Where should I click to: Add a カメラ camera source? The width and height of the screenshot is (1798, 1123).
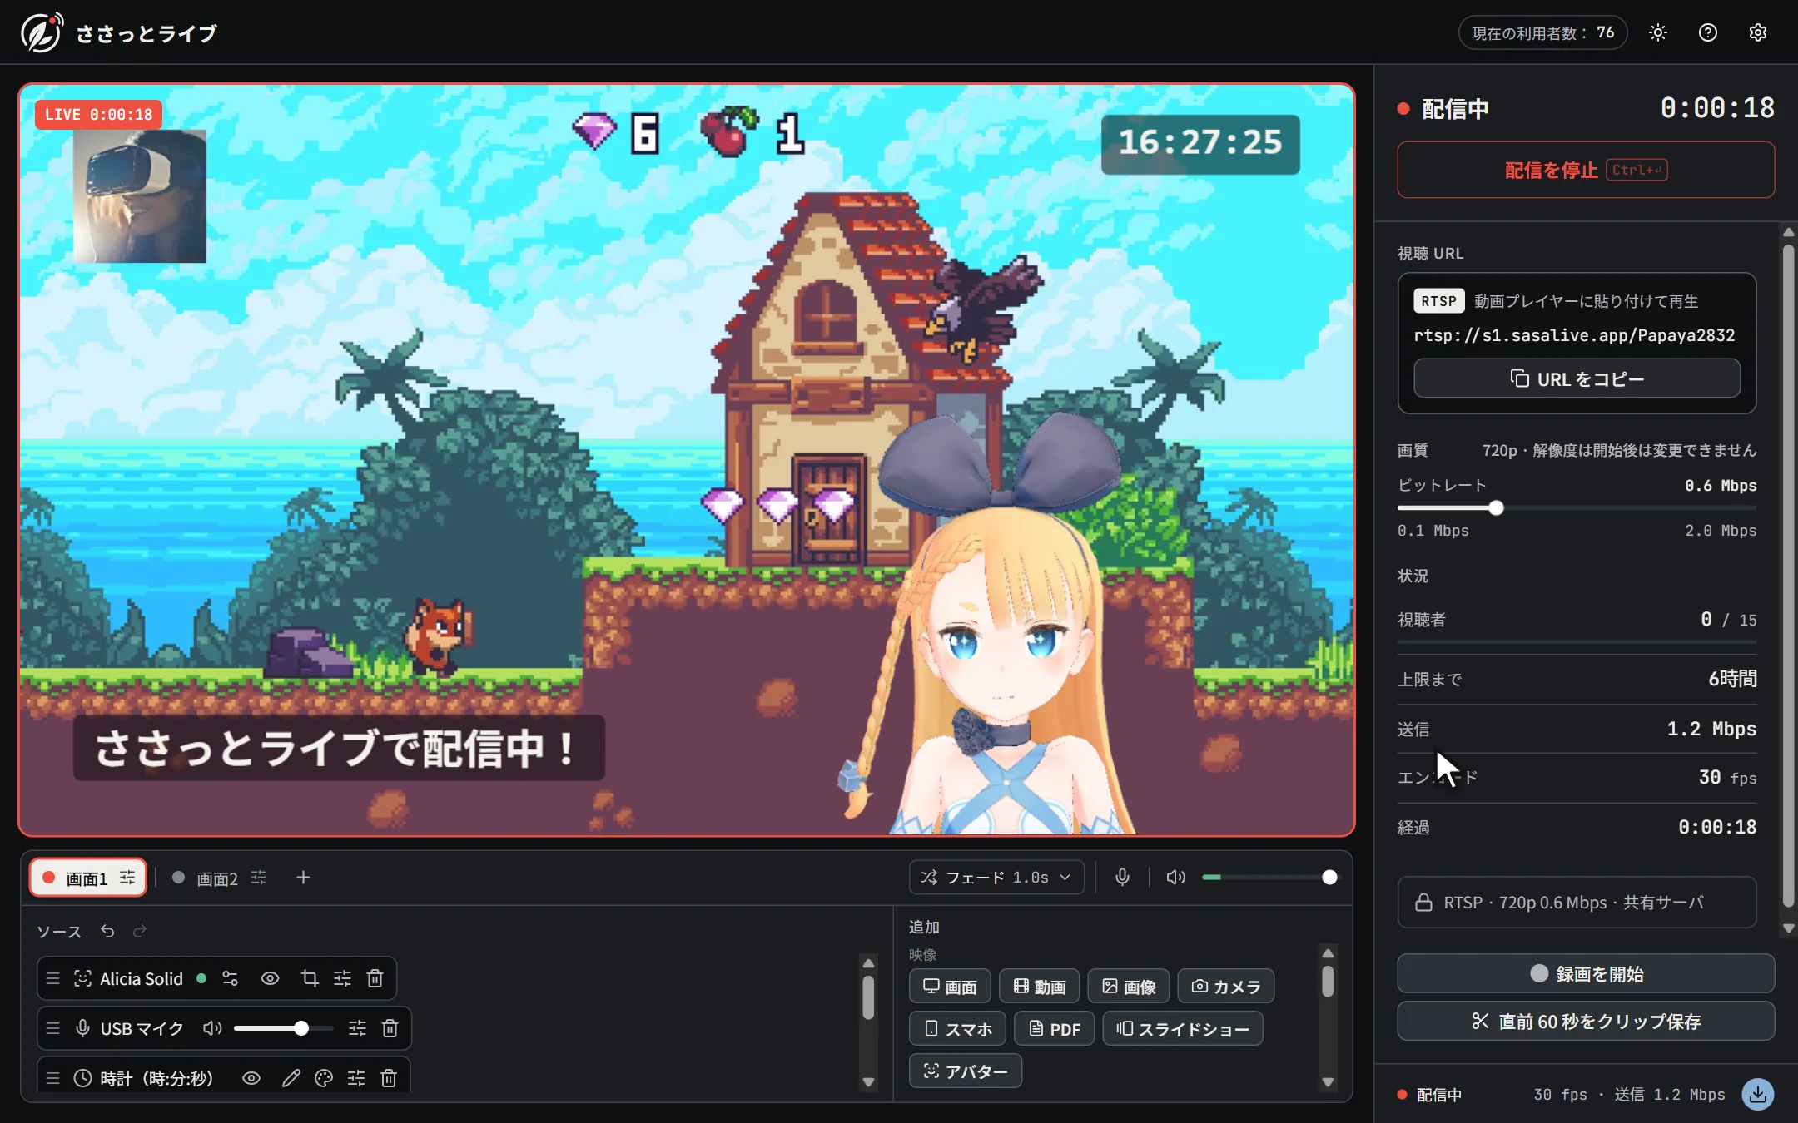click(1225, 987)
